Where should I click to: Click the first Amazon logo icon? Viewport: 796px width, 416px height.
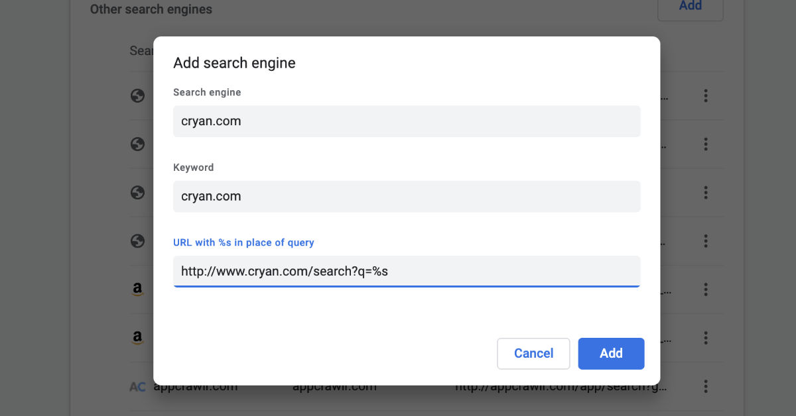(x=137, y=289)
